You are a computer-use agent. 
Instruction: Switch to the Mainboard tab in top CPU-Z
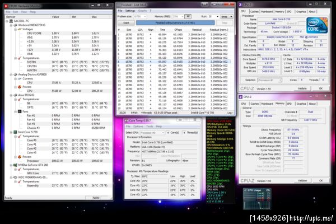pyautogui.click(x=267, y=12)
